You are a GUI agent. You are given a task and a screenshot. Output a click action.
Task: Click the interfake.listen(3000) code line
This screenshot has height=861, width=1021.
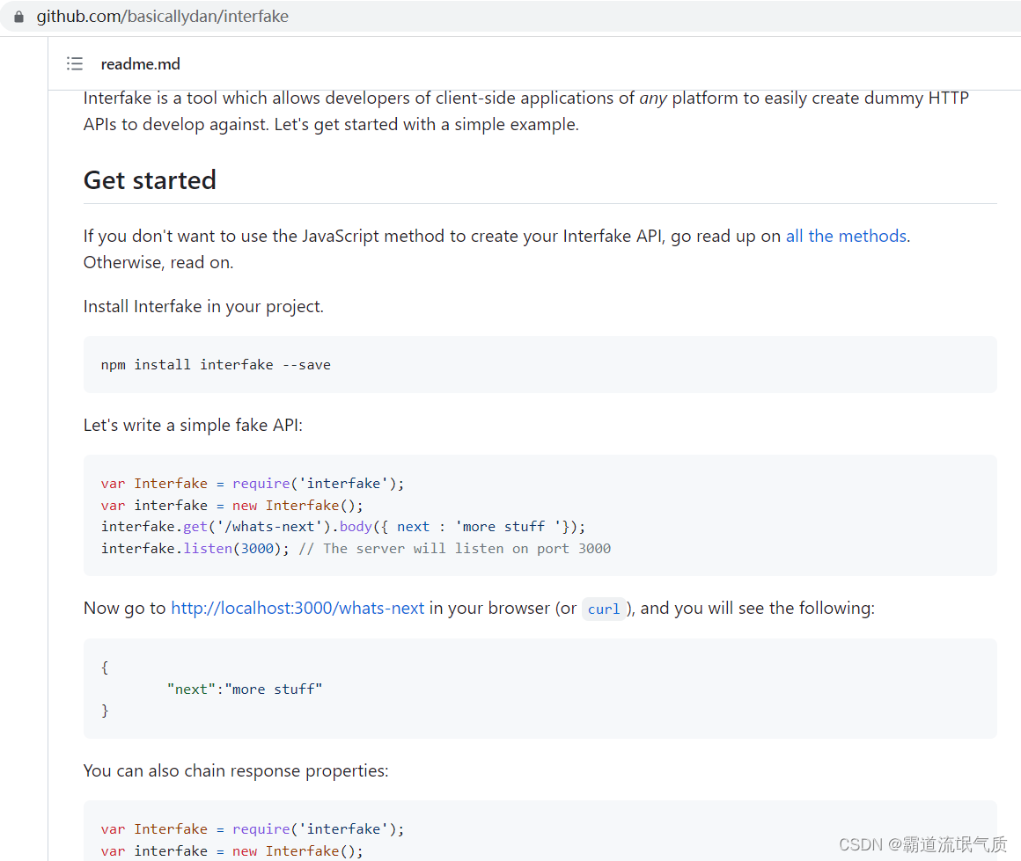pos(356,549)
